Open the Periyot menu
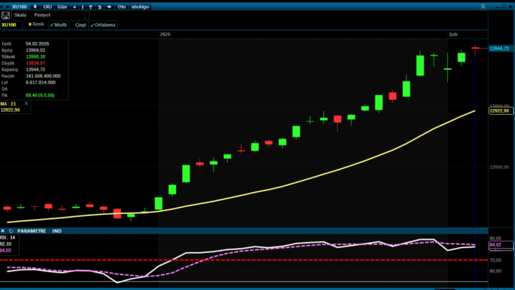 coord(42,15)
